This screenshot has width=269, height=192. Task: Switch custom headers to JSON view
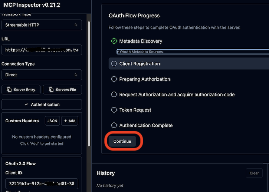(52, 121)
